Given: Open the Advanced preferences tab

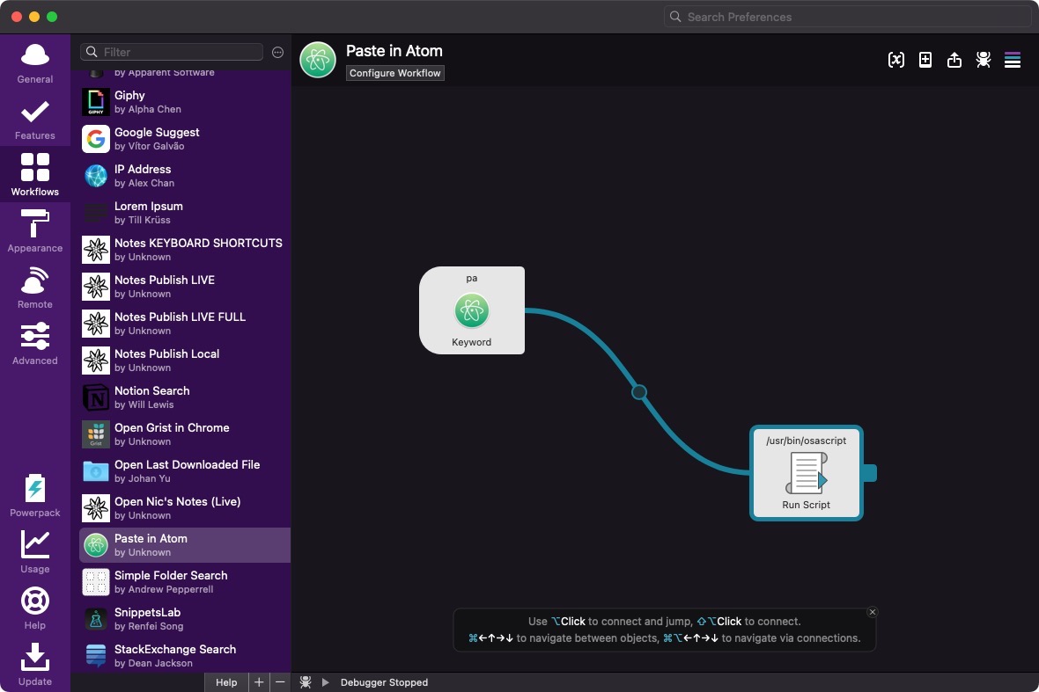Looking at the screenshot, I should coord(35,344).
